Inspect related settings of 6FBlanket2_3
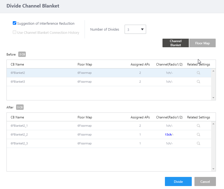The image size is (224, 189). coord(198,143)
